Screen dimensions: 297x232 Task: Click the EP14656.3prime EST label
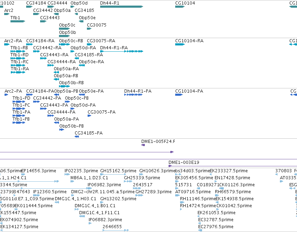tap(39, 171)
